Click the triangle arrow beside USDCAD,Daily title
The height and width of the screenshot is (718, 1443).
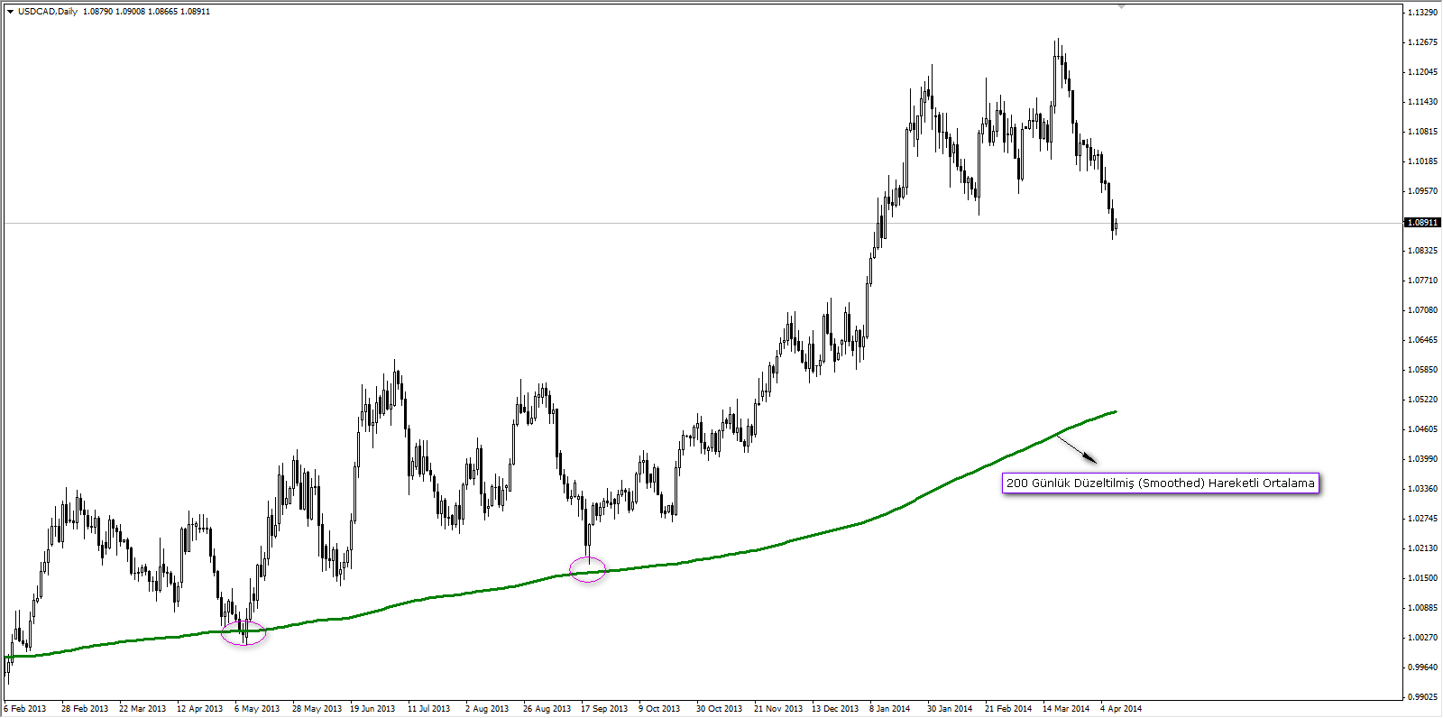click(10, 12)
